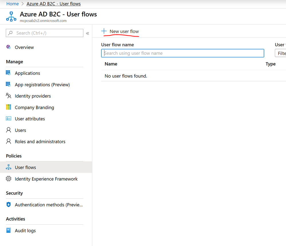286x246 pixels.
Task: Click the Roles and administrators icon
Action: (x=8, y=141)
